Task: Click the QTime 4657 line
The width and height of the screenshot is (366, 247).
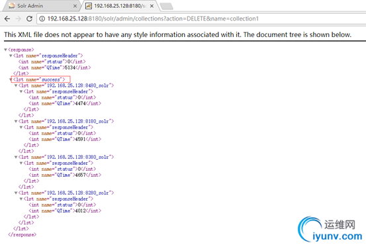Action: (x=65, y=175)
